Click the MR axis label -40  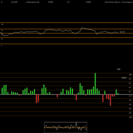coord(130,105)
